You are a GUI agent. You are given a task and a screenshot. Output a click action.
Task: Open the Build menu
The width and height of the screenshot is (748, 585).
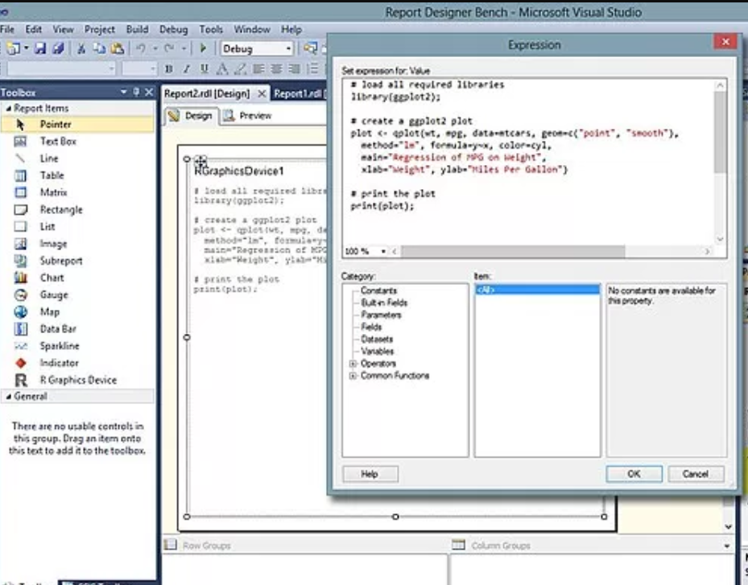138,30
